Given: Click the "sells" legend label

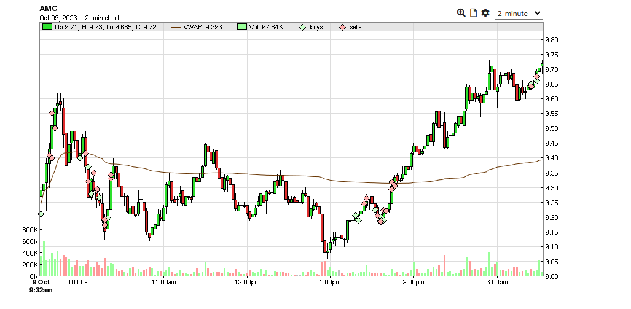Looking at the screenshot, I should [x=355, y=28].
